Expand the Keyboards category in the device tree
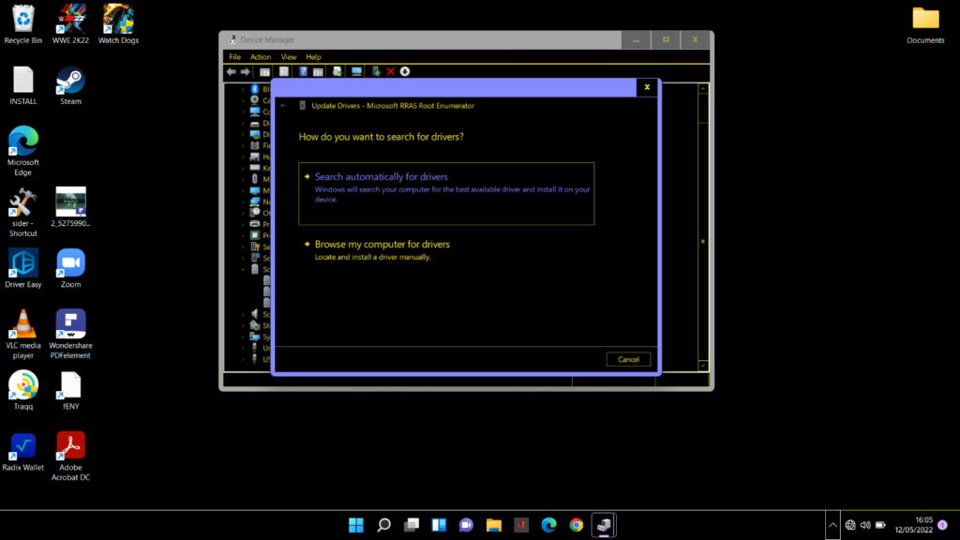960x540 pixels. coord(242,167)
